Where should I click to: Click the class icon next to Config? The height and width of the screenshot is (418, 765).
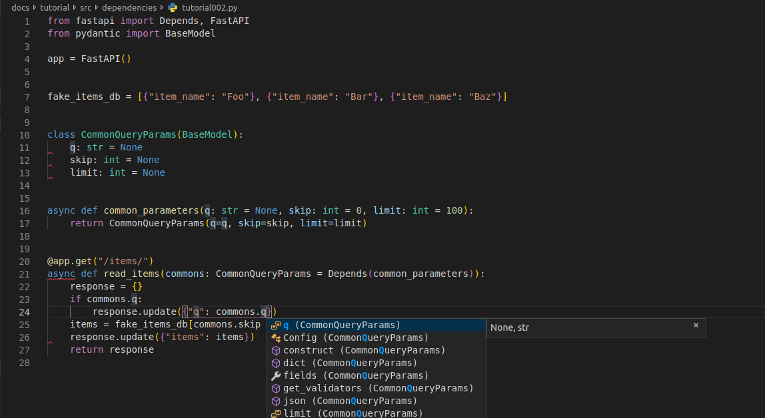(276, 338)
